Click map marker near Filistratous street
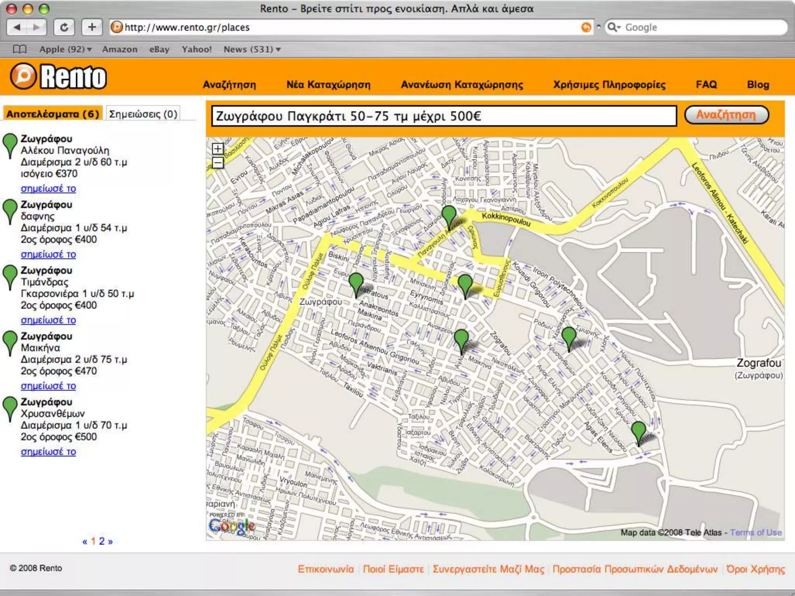795x596 pixels. 356,285
